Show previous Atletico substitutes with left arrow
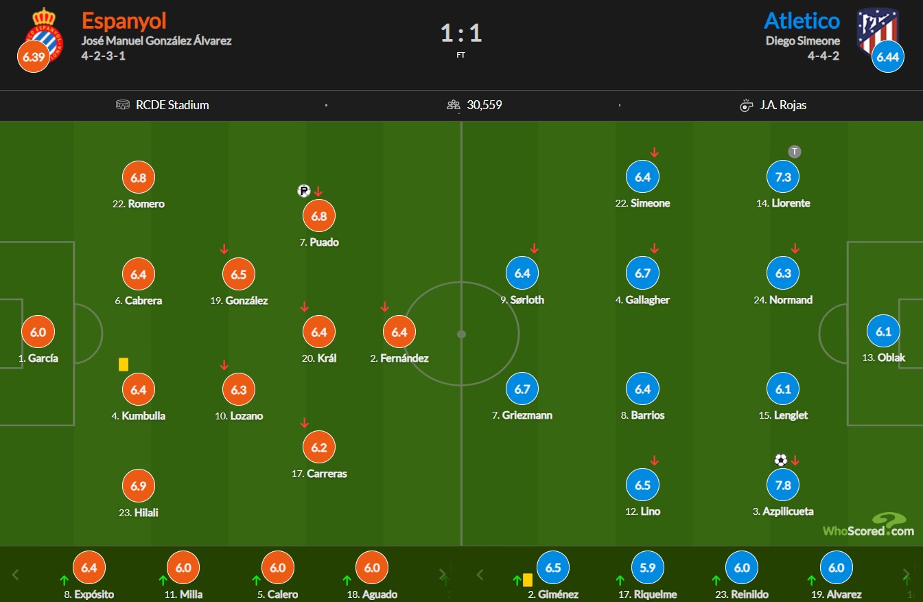Screen dimensions: 923x602 (480, 575)
